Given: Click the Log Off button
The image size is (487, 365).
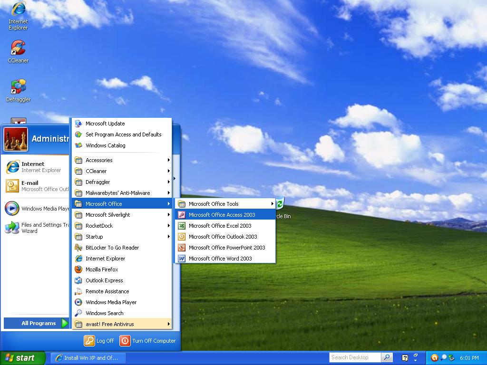Looking at the screenshot, I should (99, 341).
